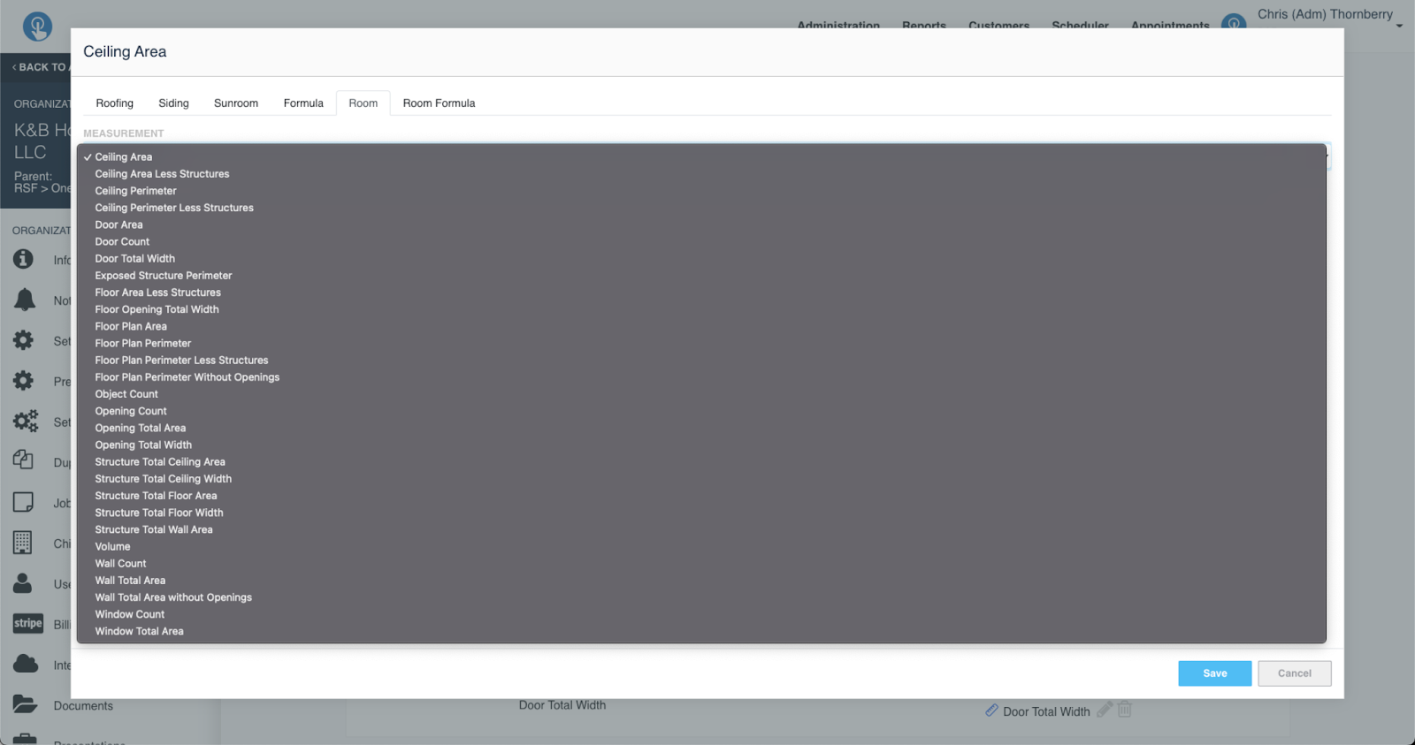Choose the Door Count option
Image resolution: width=1415 pixels, height=745 pixels.
coord(701,242)
